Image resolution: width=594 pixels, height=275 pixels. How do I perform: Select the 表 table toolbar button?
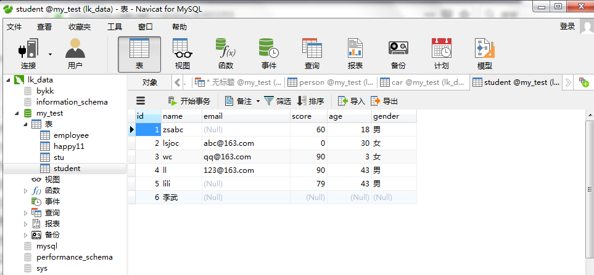tap(139, 54)
